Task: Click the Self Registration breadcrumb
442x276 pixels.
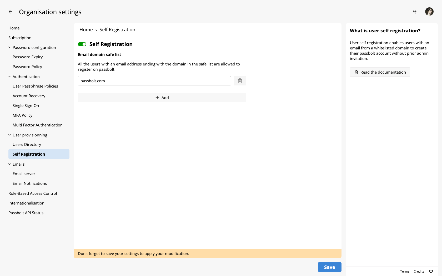Action: coord(117,30)
